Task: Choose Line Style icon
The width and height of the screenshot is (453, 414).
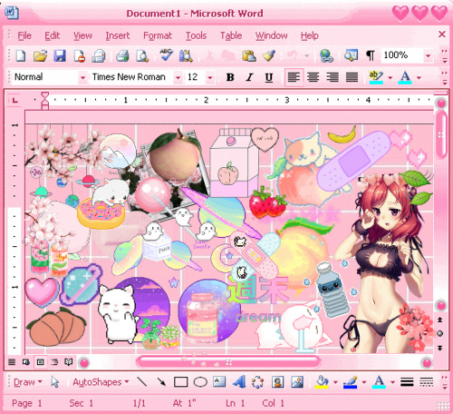Action: coord(407,382)
